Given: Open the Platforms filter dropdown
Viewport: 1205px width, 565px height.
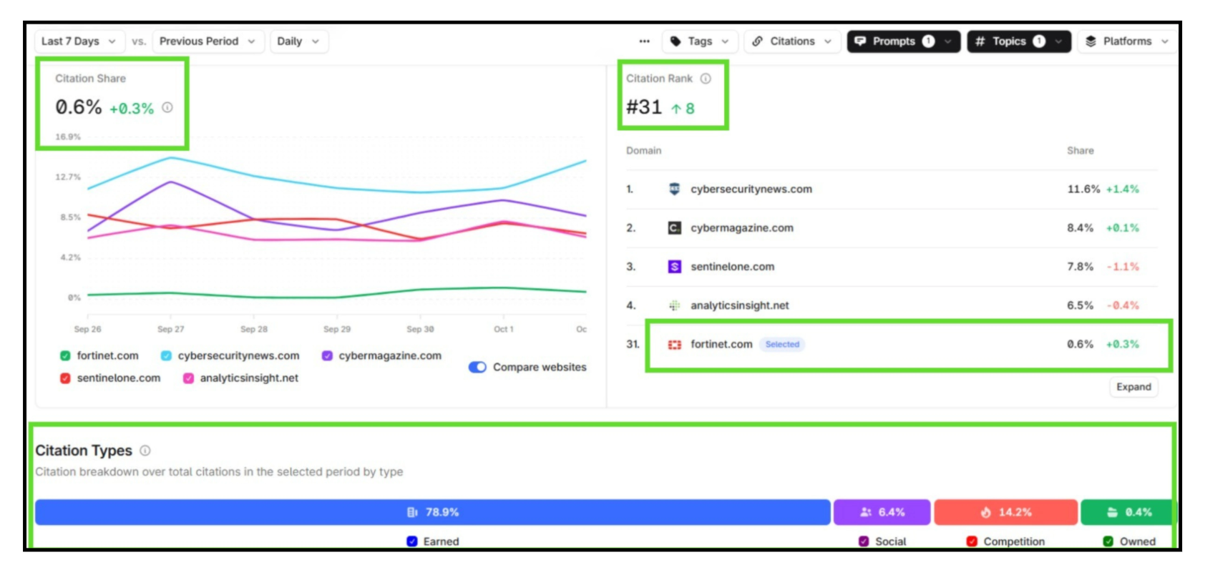Looking at the screenshot, I should pos(1127,41).
